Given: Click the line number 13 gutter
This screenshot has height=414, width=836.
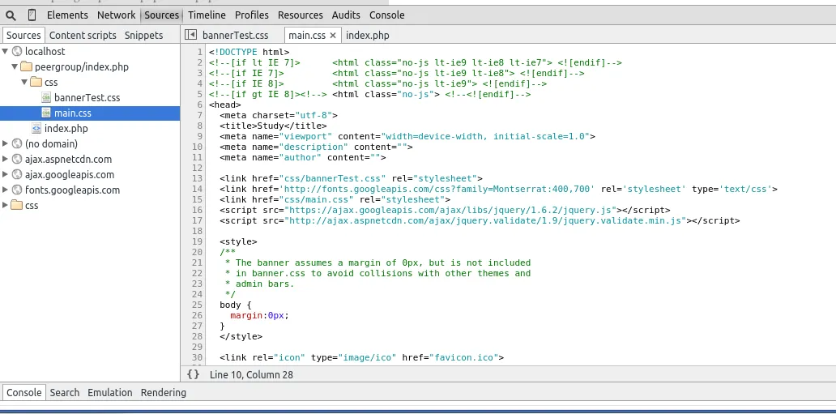Looking at the screenshot, I should click(x=198, y=178).
